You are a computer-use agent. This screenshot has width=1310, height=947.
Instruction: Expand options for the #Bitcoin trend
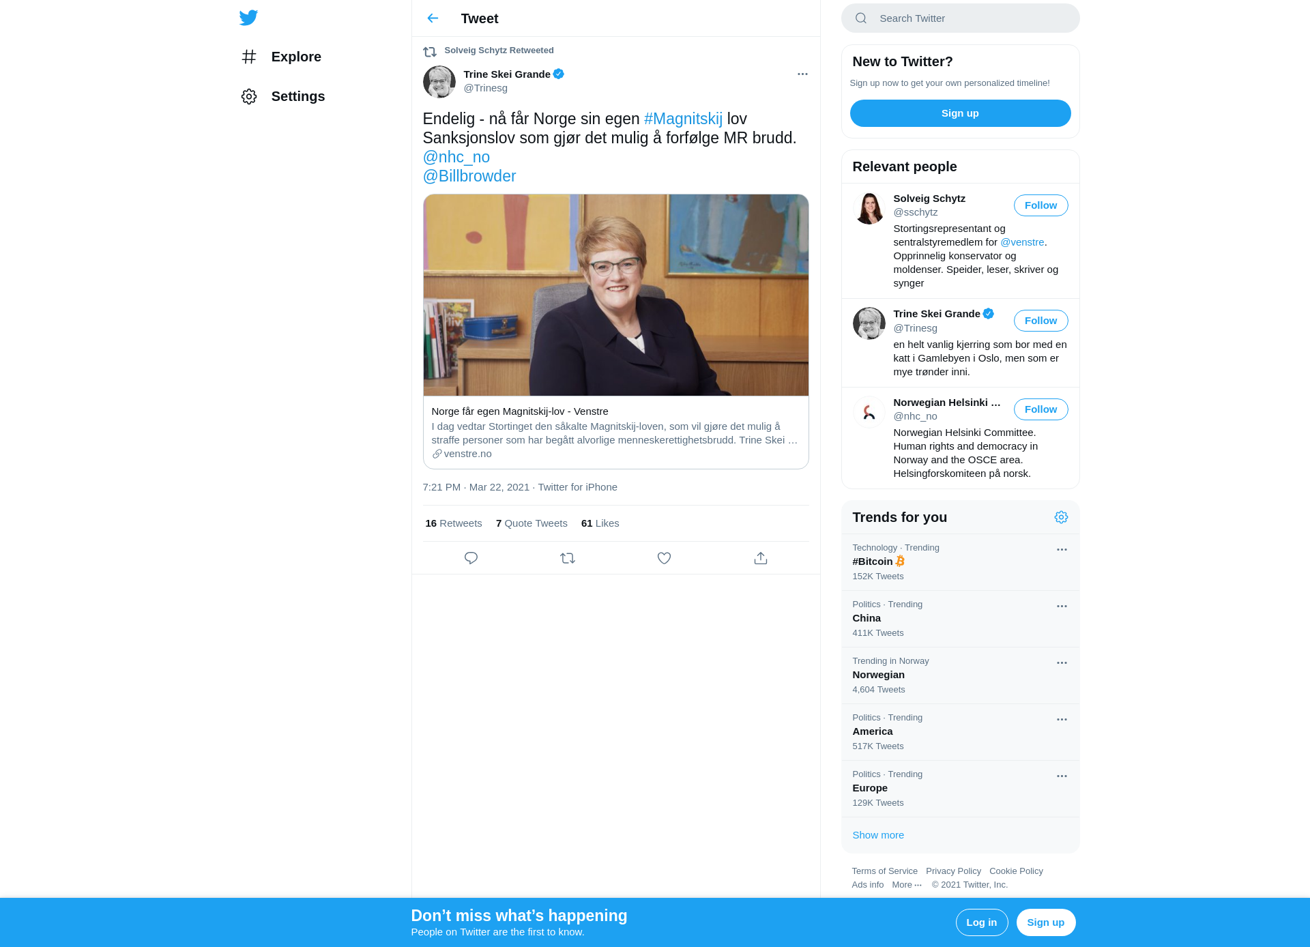pyautogui.click(x=1062, y=549)
